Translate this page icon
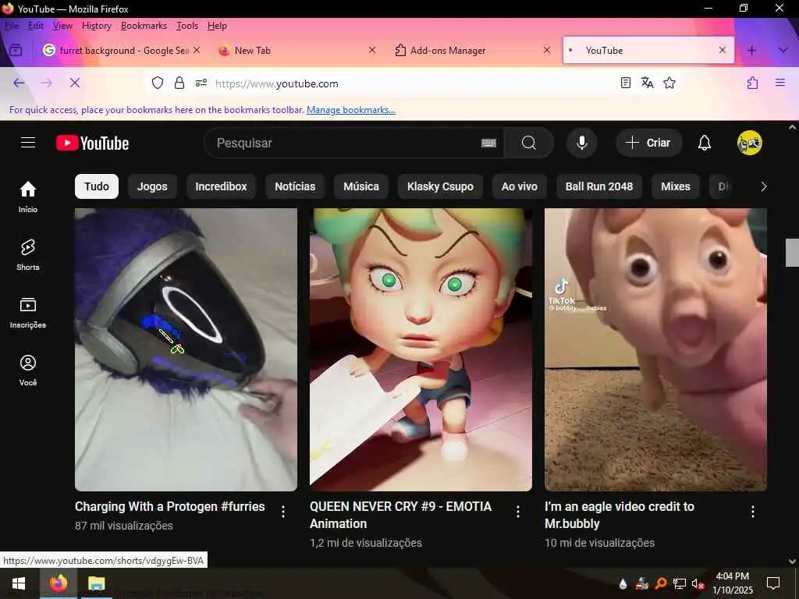The width and height of the screenshot is (799, 599). pyautogui.click(x=647, y=83)
